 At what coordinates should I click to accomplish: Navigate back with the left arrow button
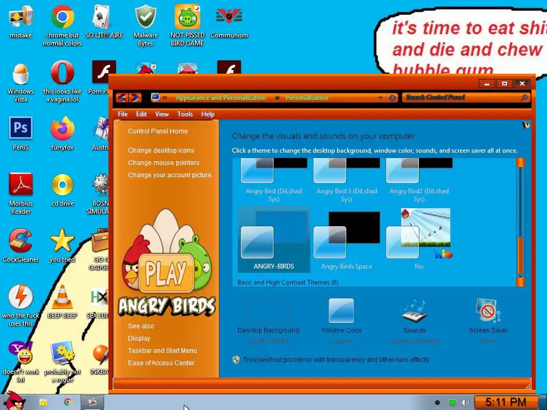coord(122,98)
